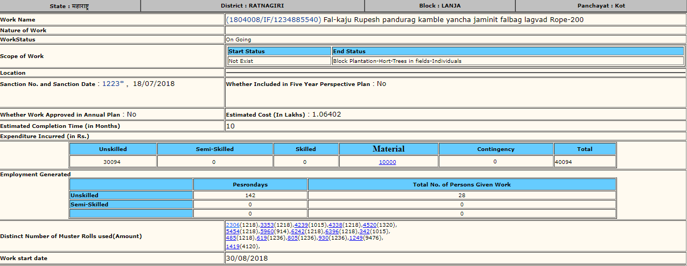687x266 pixels.
Task: Open muster roll link 930
Action: click(x=323, y=238)
